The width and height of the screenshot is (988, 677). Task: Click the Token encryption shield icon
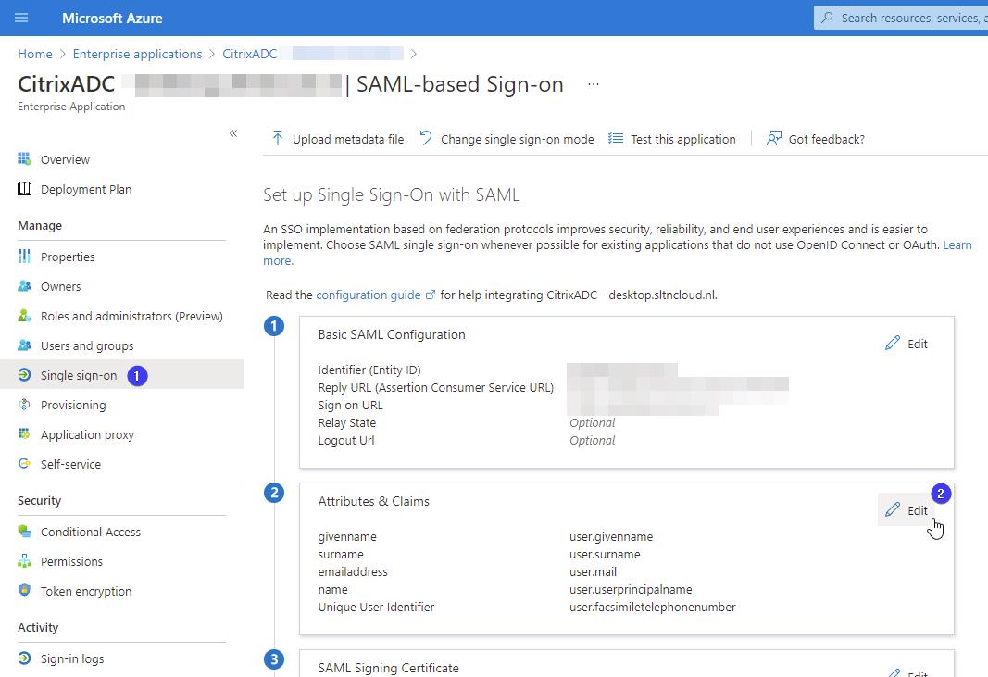click(x=24, y=590)
